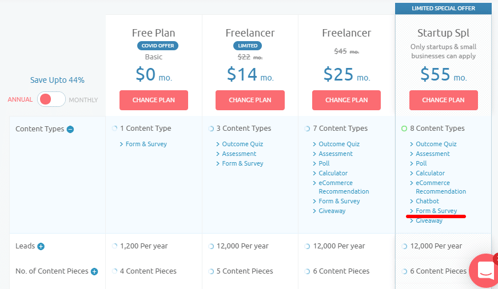Click the spinner icon beside 1 Content Type
The height and width of the screenshot is (289, 498).
pos(115,129)
